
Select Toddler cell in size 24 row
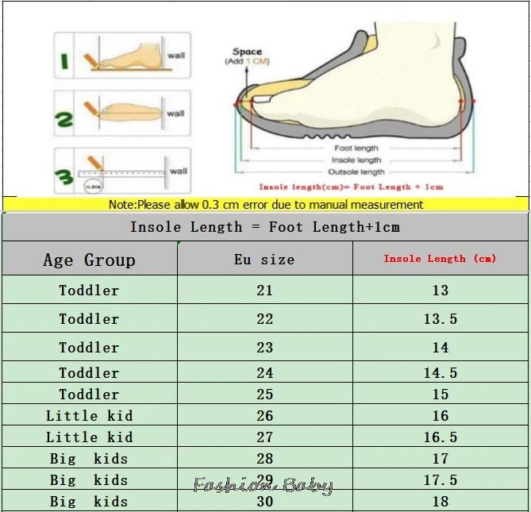point(90,371)
